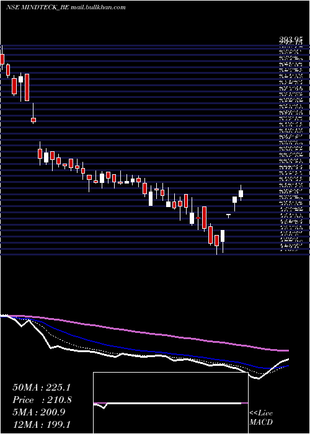Click the NSE MINDTECK_BE mail.bullkhan.com chart title
The width and height of the screenshot is (310, 434).
click(x=66, y=7)
